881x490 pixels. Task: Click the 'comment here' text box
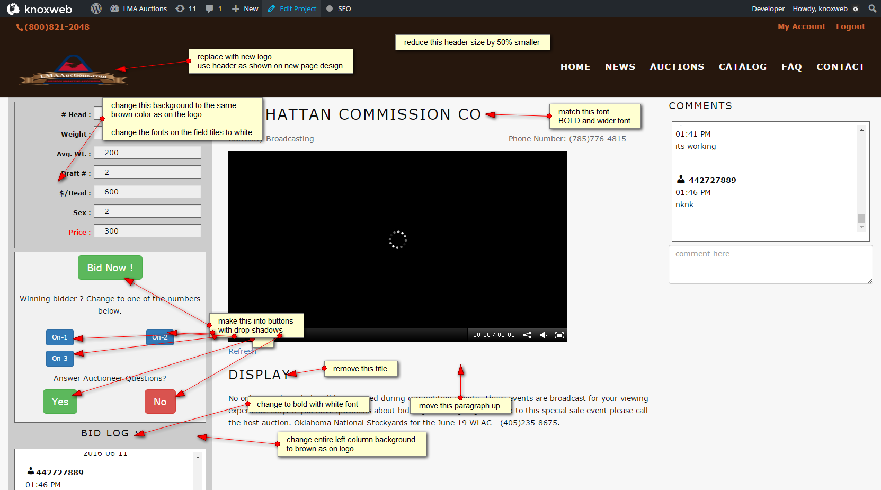[770, 264]
